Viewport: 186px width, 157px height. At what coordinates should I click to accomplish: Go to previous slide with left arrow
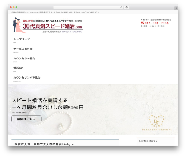coord(11,109)
